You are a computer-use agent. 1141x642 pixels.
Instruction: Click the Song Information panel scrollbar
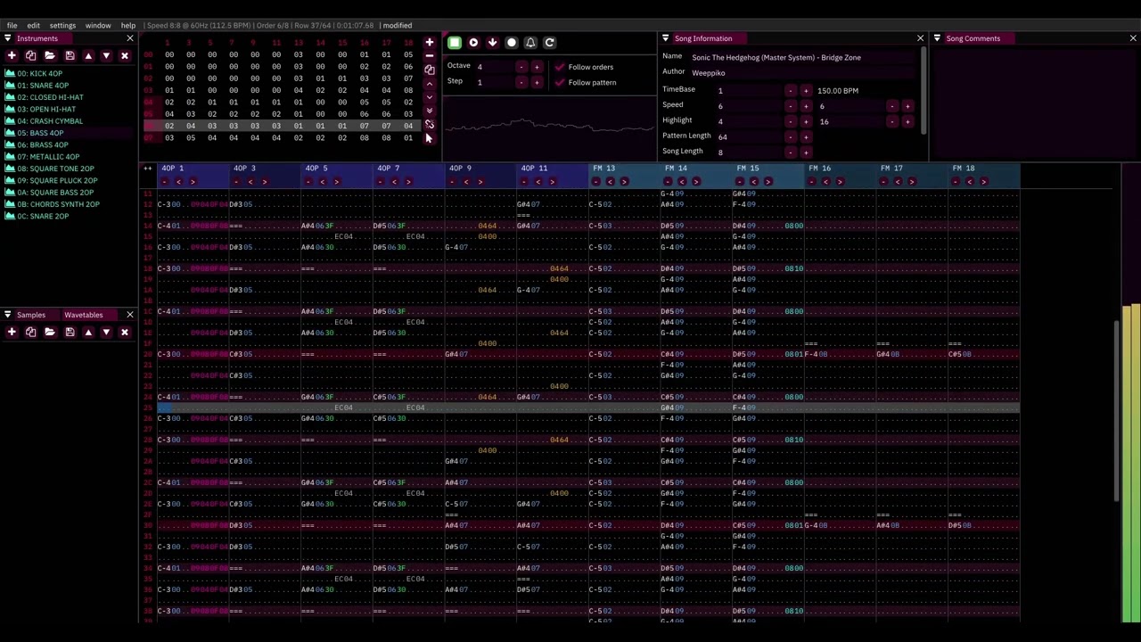point(923,89)
